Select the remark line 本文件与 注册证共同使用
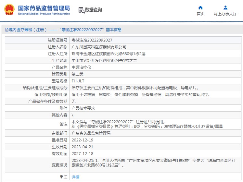243x182 pixels. pyautogui.click(x=118, y=122)
